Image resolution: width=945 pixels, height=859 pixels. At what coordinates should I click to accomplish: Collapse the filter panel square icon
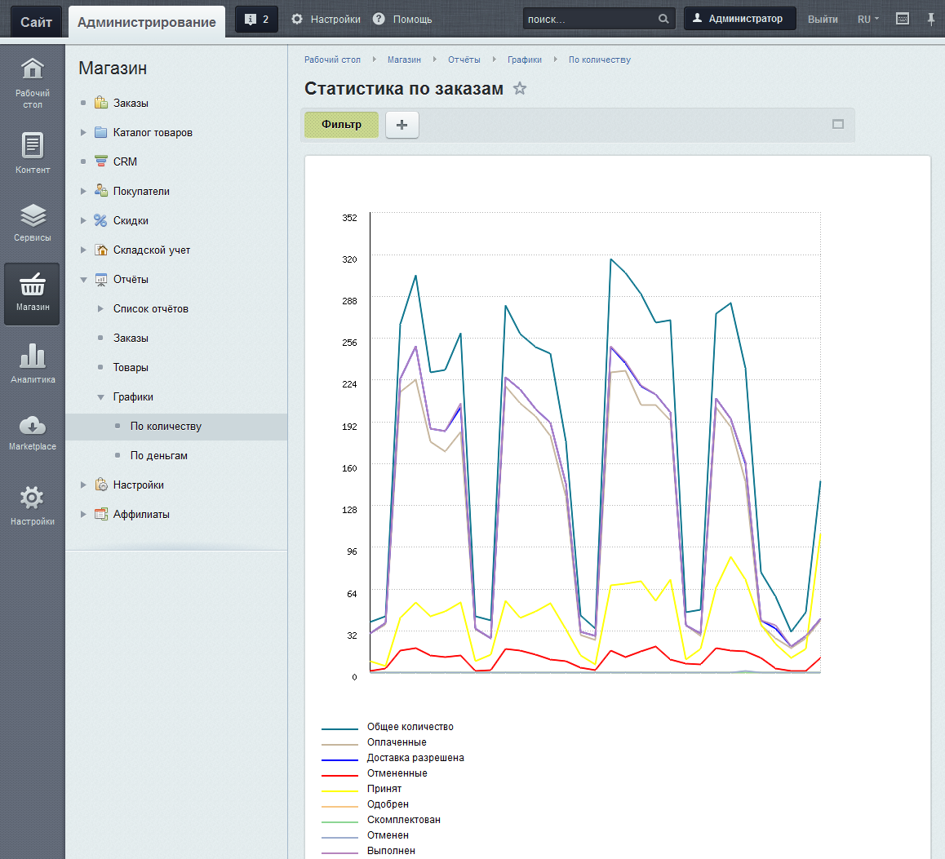tap(838, 124)
